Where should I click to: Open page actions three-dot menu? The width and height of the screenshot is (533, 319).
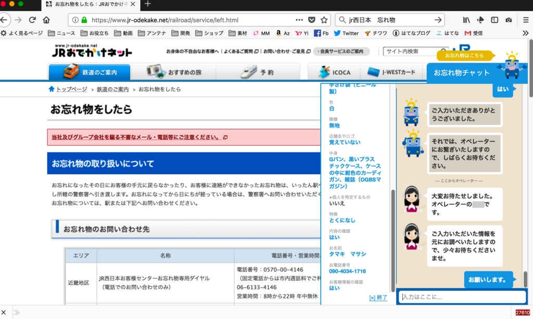299,20
